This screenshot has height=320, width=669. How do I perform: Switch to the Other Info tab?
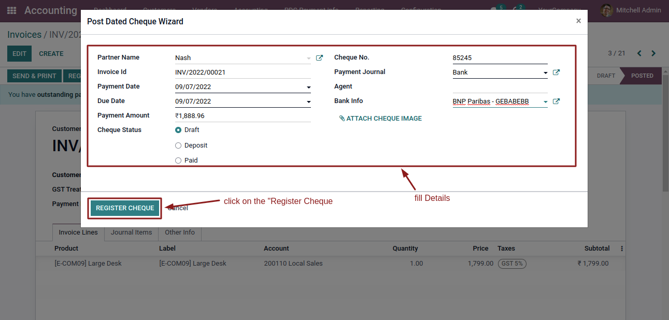(x=180, y=232)
